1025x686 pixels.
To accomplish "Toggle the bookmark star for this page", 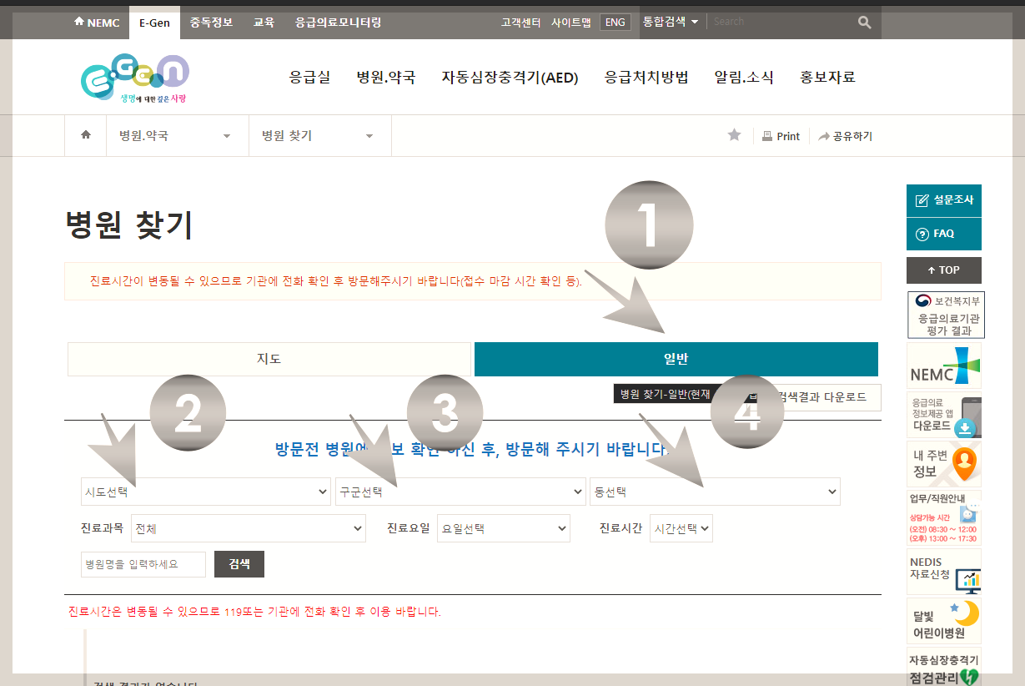I will pos(734,135).
